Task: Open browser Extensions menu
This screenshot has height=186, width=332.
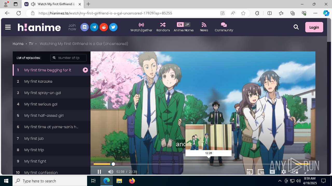Action: coord(257,13)
